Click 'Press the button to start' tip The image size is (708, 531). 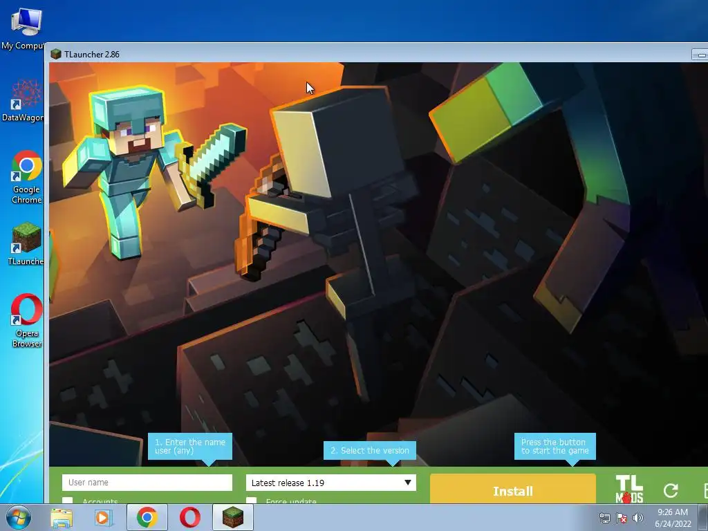pos(555,446)
